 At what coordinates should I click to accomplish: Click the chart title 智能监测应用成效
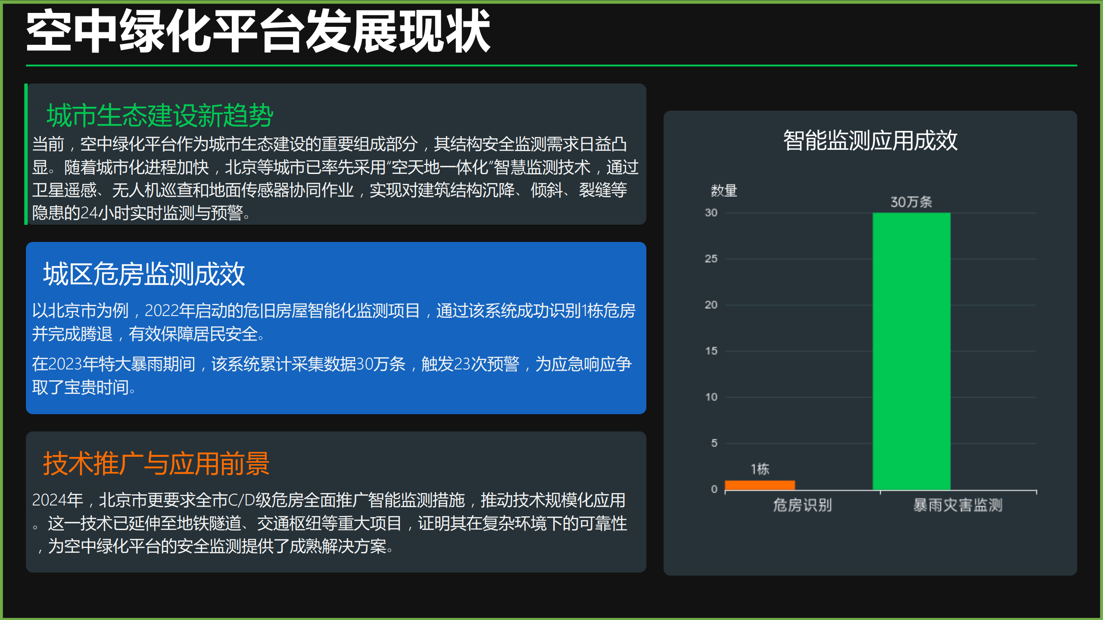870,140
